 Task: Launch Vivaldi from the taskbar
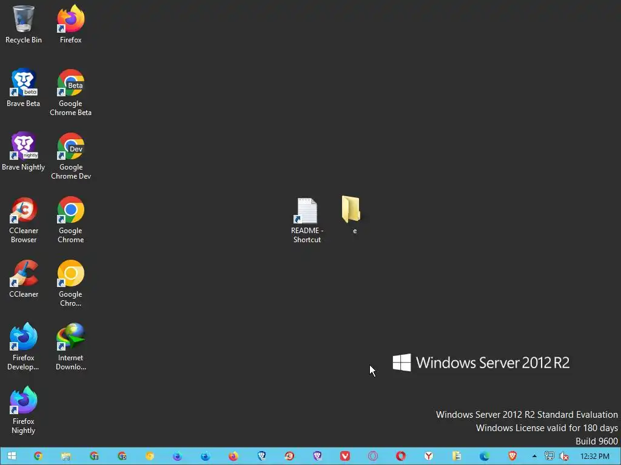[x=345, y=456]
